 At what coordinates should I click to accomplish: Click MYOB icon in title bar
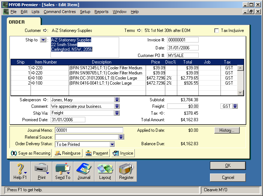tap(5, 5)
